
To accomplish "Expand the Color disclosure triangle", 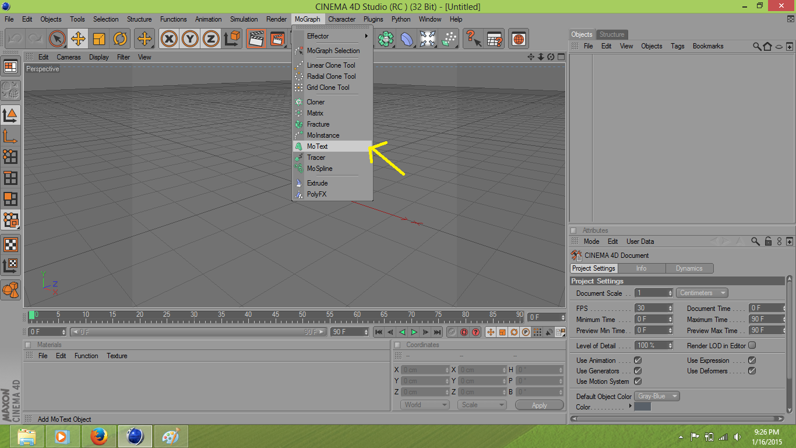I will tap(630, 407).
